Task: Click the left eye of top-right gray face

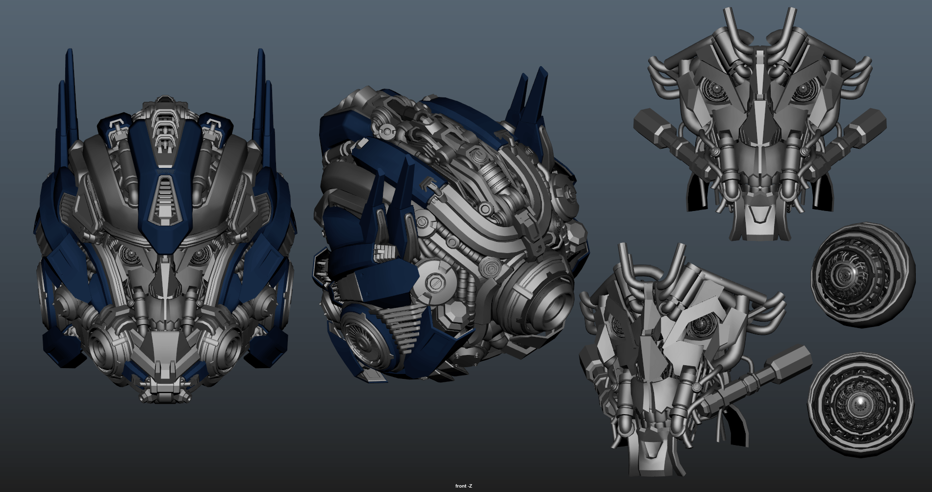Action: [x=715, y=89]
